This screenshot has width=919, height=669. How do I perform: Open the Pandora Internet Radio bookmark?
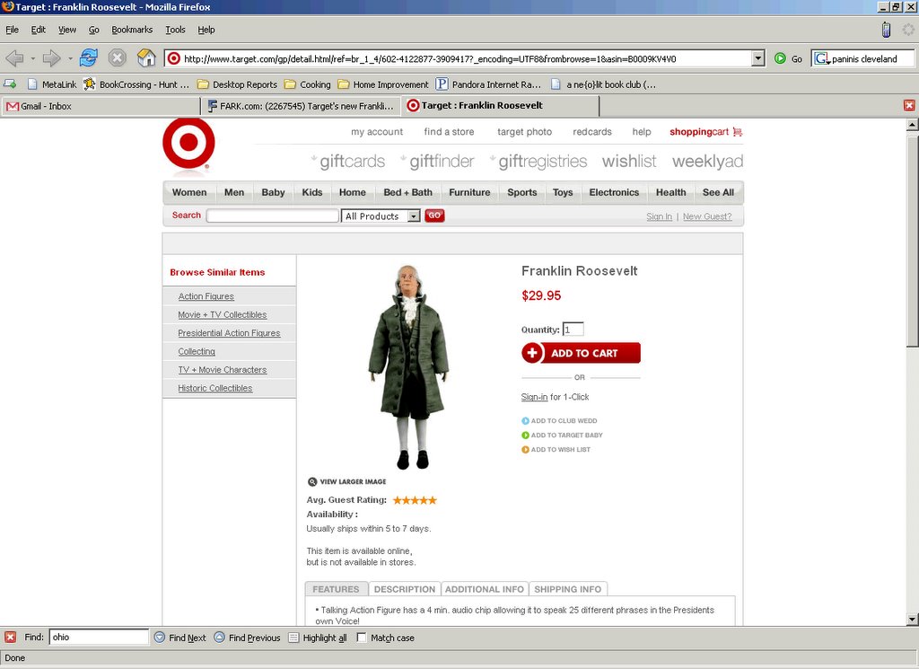click(488, 84)
